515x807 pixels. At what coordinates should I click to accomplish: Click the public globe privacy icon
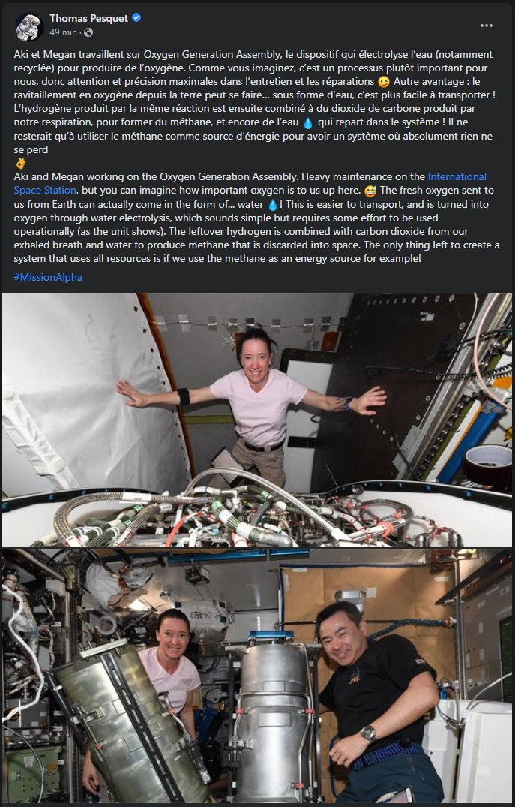tap(88, 32)
